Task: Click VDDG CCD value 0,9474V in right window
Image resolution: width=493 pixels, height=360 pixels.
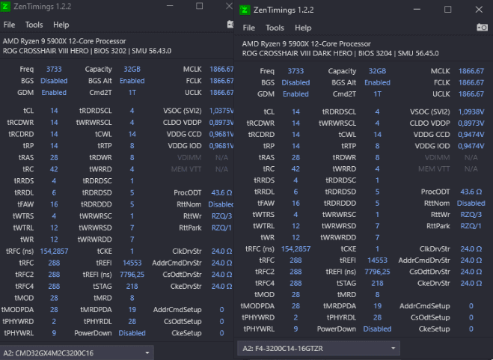Action: (x=471, y=135)
